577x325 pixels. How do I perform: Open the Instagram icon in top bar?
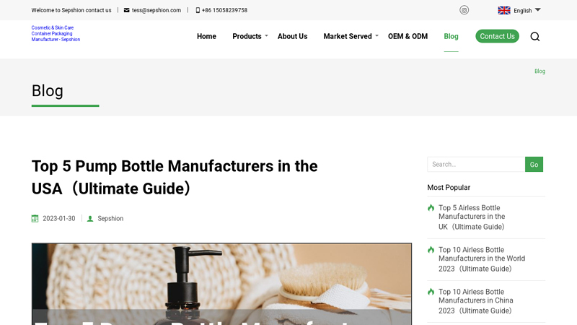coord(464,10)
